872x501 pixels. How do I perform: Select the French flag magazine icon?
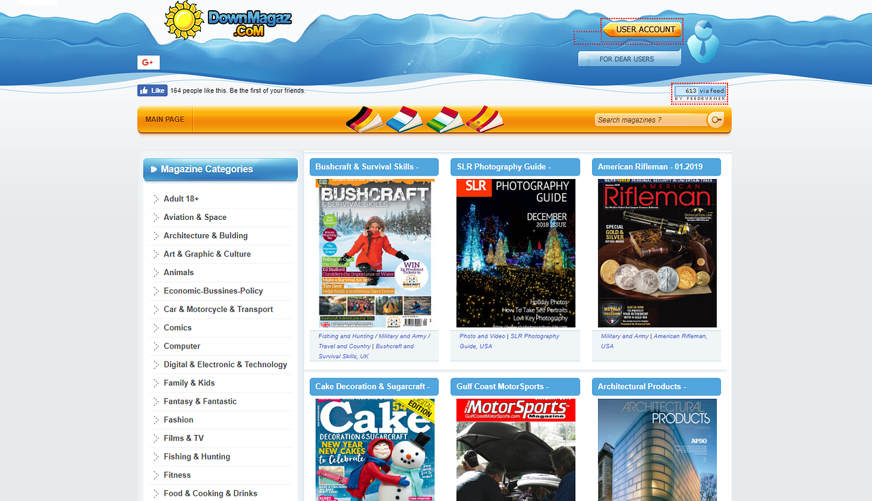pos(405,119)
